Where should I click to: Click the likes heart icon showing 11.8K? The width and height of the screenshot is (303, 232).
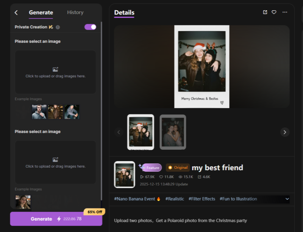coord(161,177)
